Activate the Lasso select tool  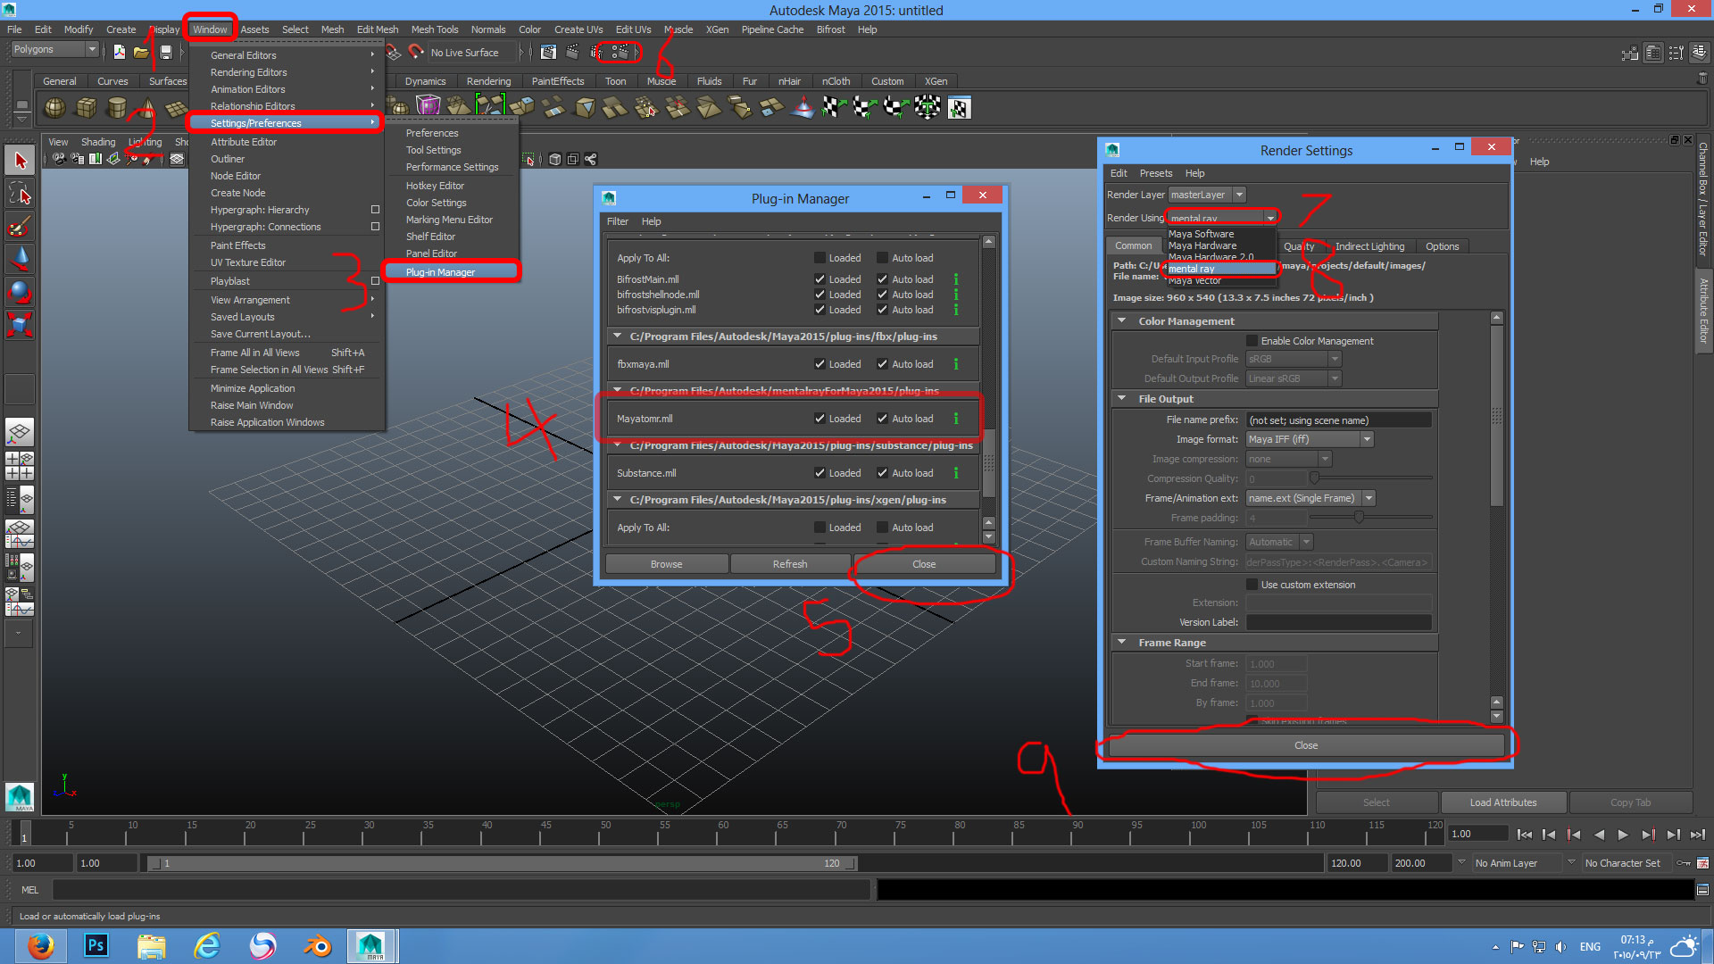[20, 194]
